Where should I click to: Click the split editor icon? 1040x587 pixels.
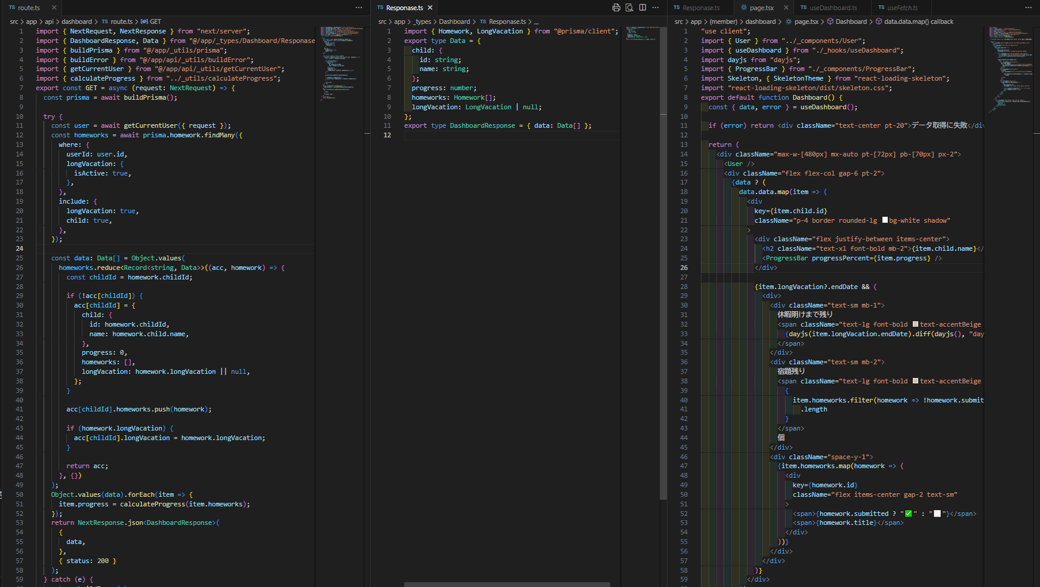click(x=642, y=8)
